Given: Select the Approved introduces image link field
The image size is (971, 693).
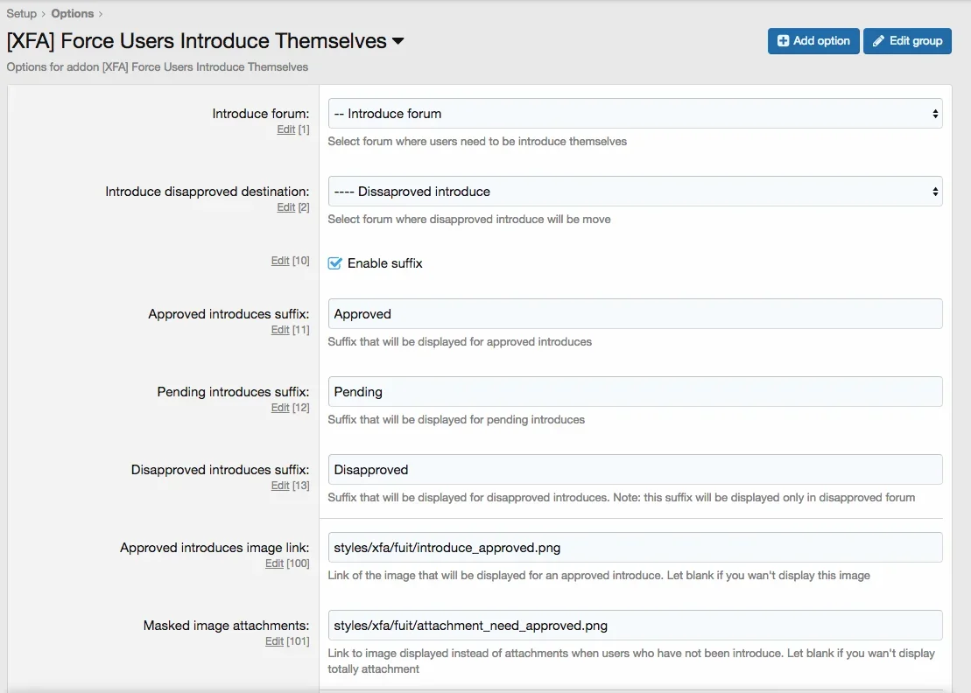Looking at the screenshot, I should [635, 548].
